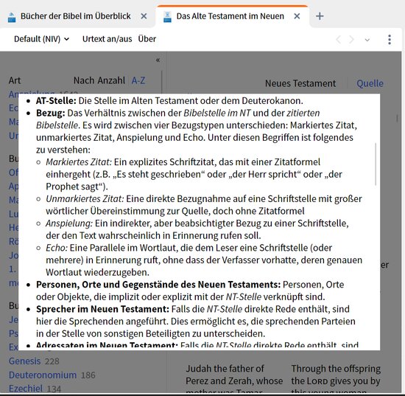The width and height of the screenshot is (405, 396).
Task: Collapse the sidebar with the double chevron
Action: 158,60
